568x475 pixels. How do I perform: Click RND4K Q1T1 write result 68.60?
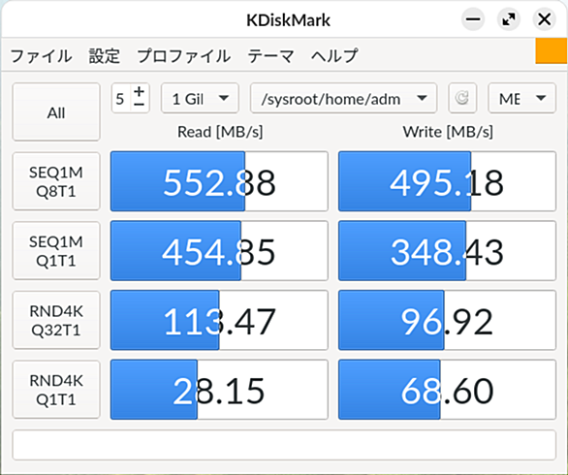447,390
